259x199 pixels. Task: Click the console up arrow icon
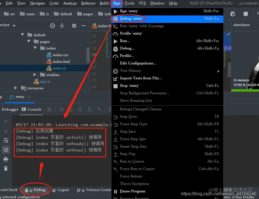tap(6, 122)
